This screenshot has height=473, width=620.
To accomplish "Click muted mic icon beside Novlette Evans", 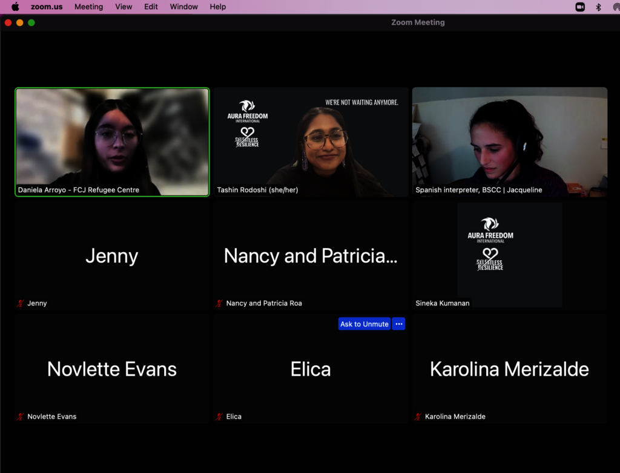I will (x=20, y=416).
